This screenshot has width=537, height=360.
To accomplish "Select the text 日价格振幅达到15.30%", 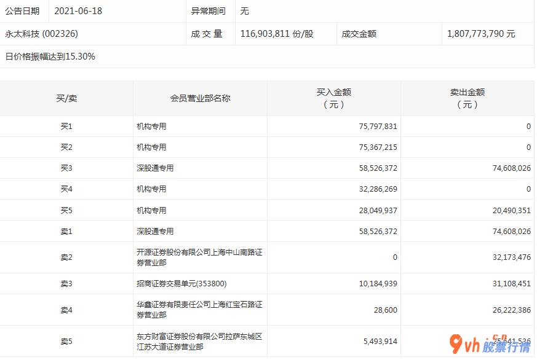I will click(50, 57).
